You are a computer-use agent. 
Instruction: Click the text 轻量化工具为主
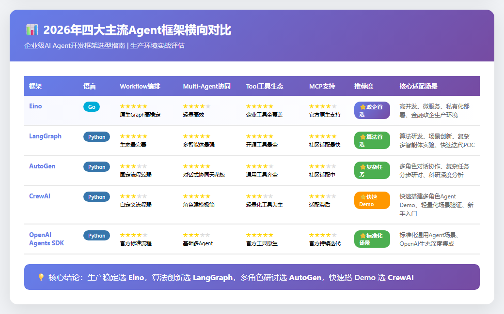[x=264, y=205]
